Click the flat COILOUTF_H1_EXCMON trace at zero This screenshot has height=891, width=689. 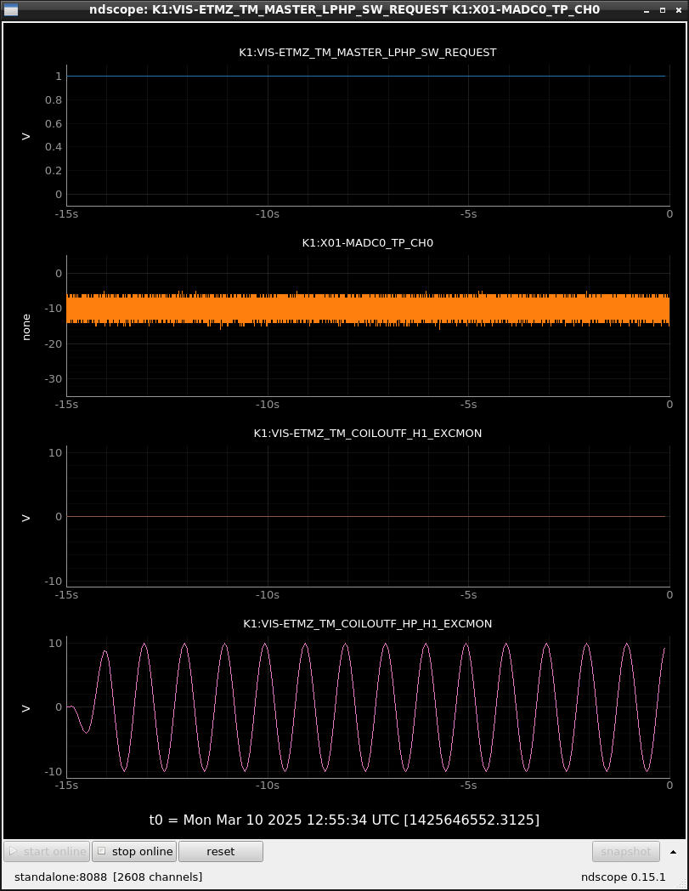coord(368,517)
